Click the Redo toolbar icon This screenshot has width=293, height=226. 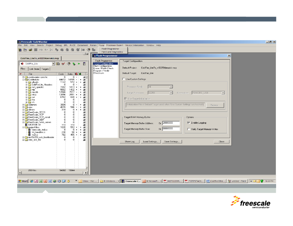46,50
